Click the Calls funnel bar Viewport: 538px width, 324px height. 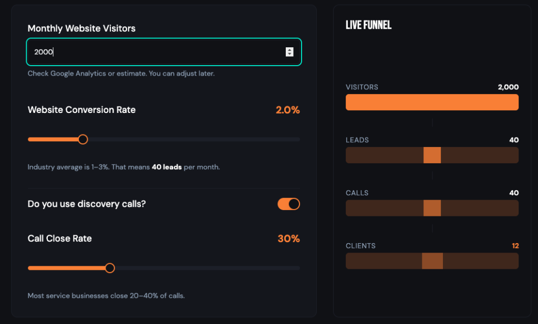click(432, 208)
